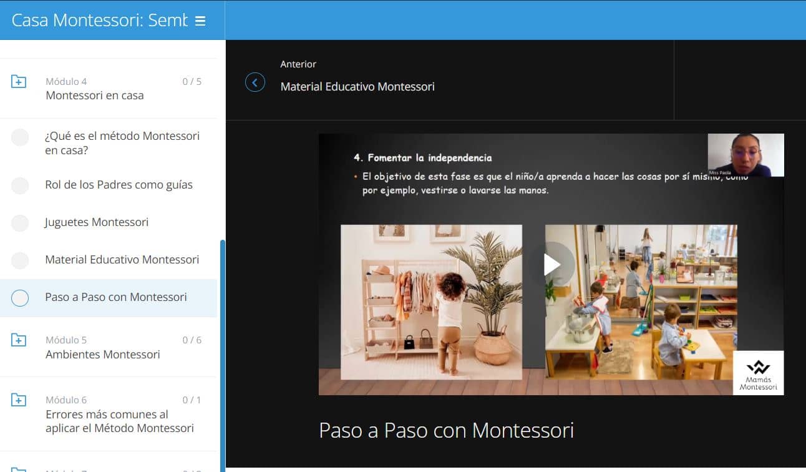Toggle completion circle for Rol de los Padres

coord(20,185)
